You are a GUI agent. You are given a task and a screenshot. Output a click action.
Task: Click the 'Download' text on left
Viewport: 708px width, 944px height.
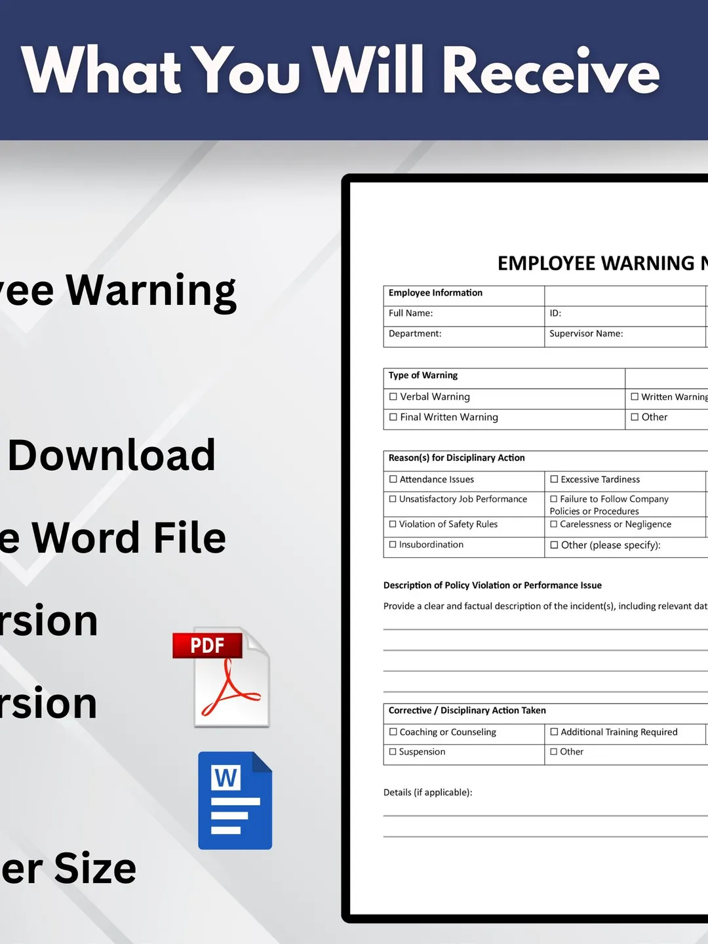click(x=111, y=455)
